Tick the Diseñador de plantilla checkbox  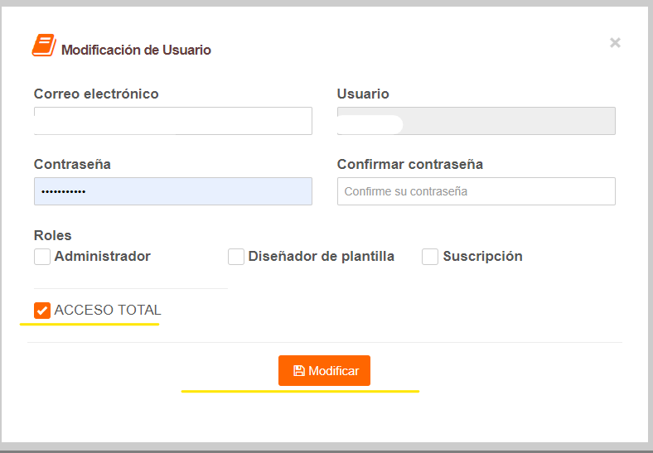pyautogui.click(x=235, y=257)
